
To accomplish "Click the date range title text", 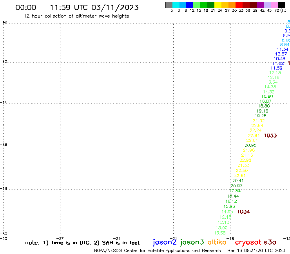I will point(77,7).
